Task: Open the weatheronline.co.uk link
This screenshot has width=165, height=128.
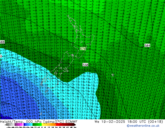Action: click(x=143, y=126)
